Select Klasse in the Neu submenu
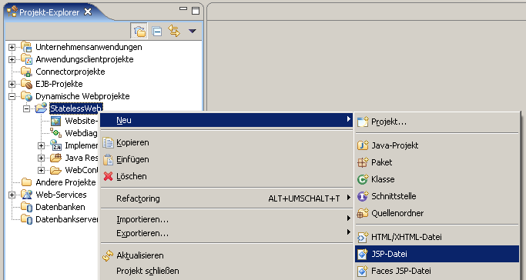 [437, 179]
